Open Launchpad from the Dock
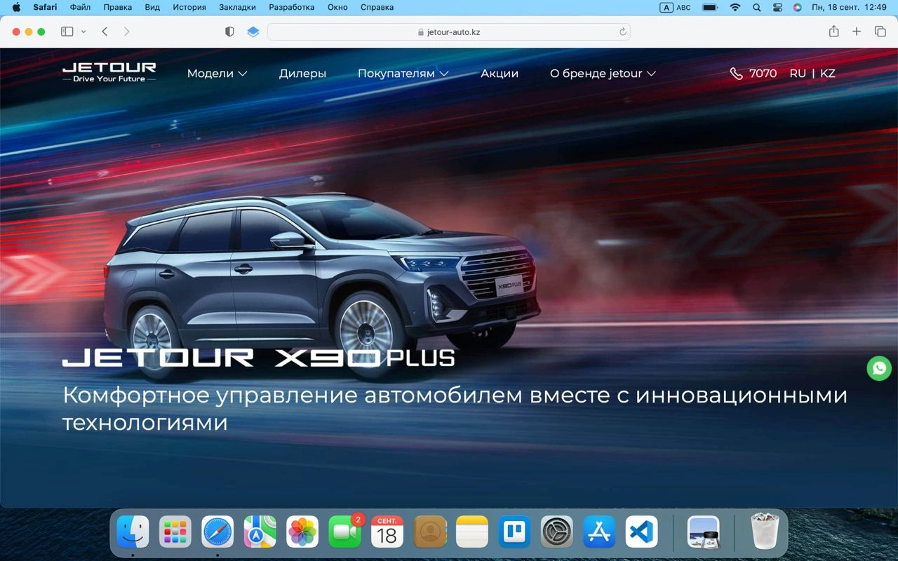Viewport: 898px width, 561px height. coord(175,532)
